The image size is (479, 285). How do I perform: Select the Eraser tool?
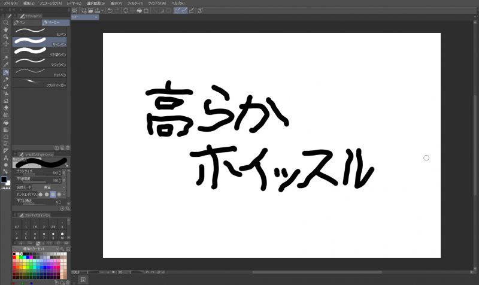coord(5,108)
